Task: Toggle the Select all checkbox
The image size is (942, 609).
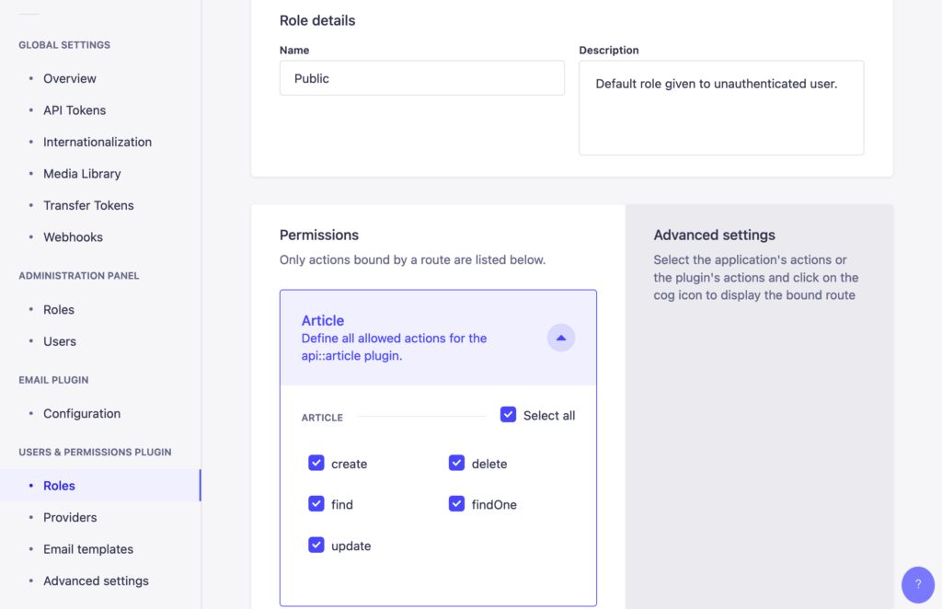Action: [x=508, y=415]
